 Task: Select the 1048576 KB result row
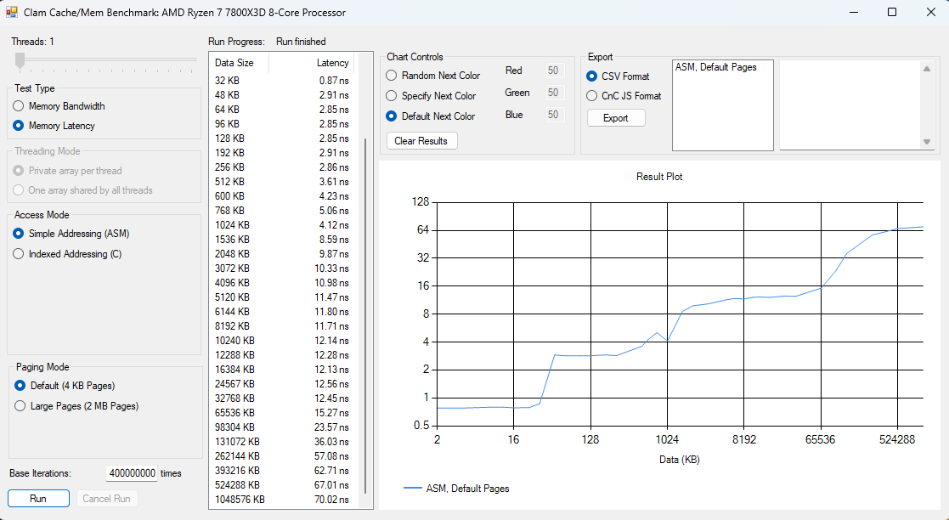tap(284, 500)
